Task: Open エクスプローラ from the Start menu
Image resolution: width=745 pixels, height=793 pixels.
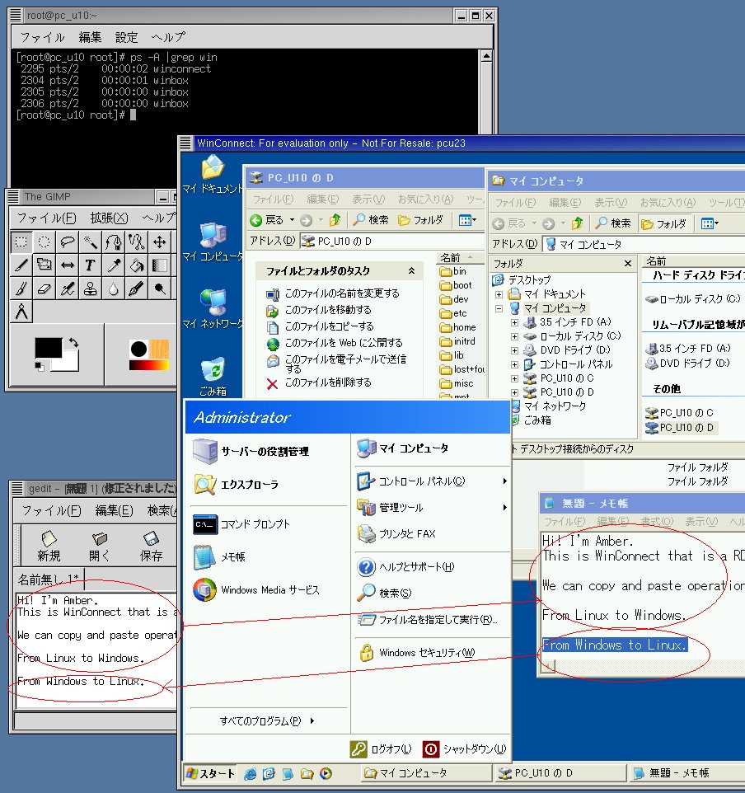Action: 237,485
